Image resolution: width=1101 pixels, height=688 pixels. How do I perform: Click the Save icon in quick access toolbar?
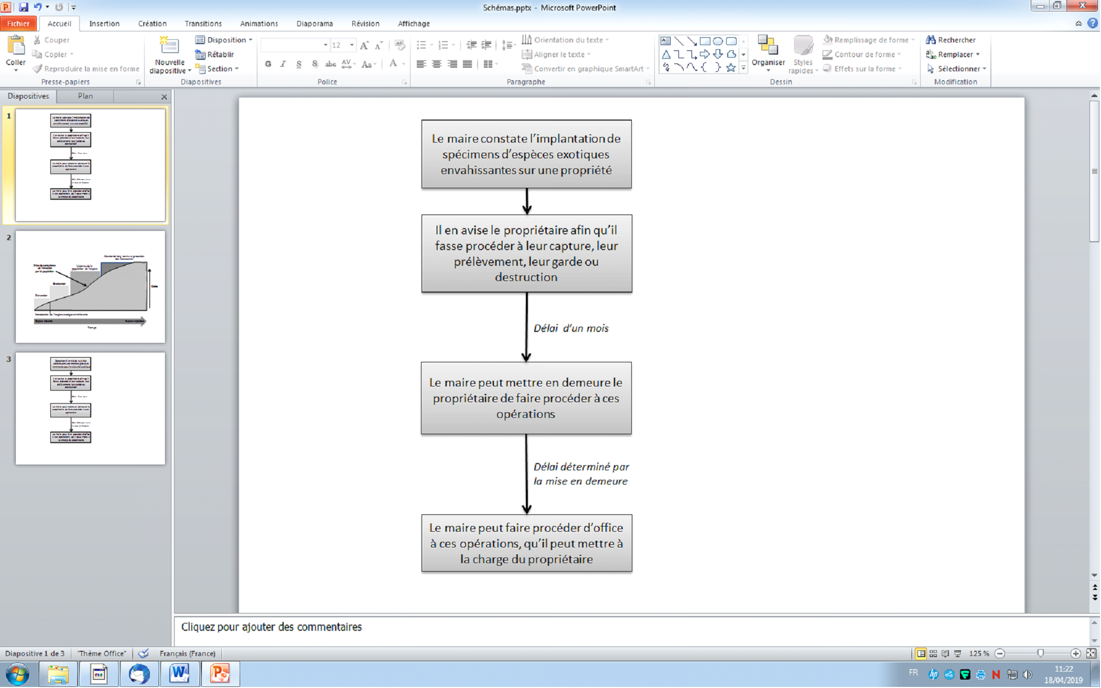24,7
